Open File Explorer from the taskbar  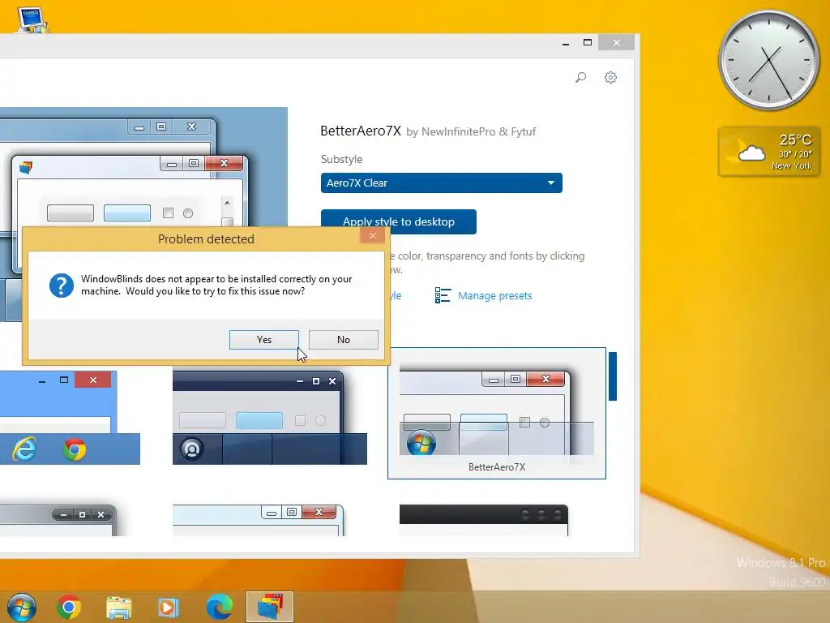point(118,608)
